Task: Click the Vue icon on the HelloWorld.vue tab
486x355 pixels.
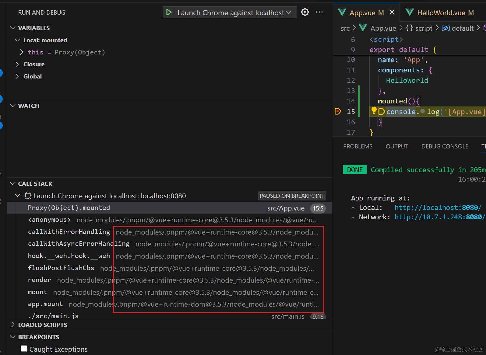Action: click(x=410, y=12)
